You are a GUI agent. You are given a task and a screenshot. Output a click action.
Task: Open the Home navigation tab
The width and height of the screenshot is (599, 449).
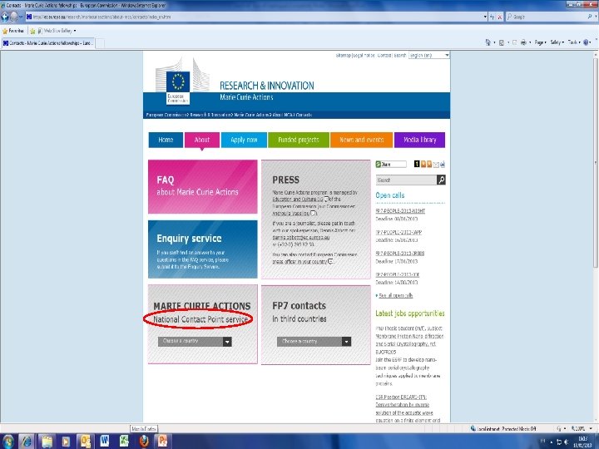pos(166,140)
